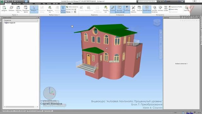
Task: Toggle Быстрый показ свойств quick properties
Action: tap(120, 9)
